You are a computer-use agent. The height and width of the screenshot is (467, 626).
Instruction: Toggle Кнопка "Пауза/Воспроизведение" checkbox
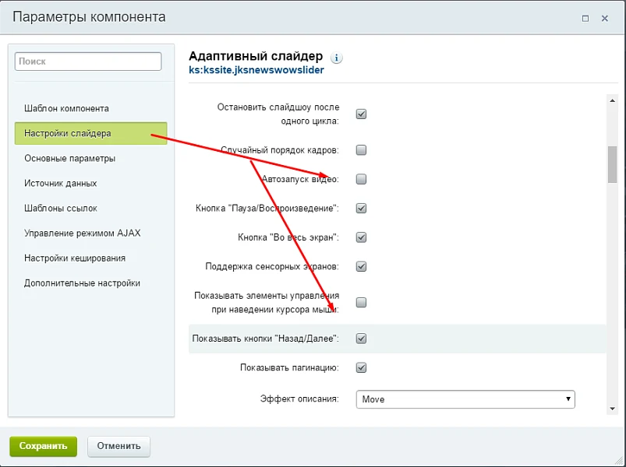tap(361, 209)
